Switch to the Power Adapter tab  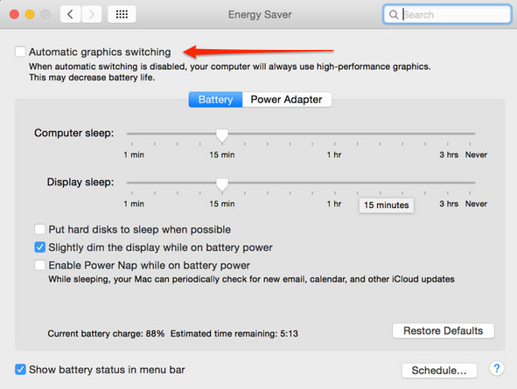click(287, 100)
